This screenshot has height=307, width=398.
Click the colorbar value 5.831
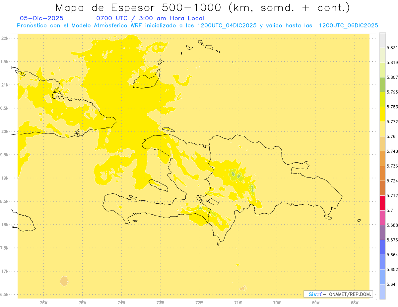[392, 48]
